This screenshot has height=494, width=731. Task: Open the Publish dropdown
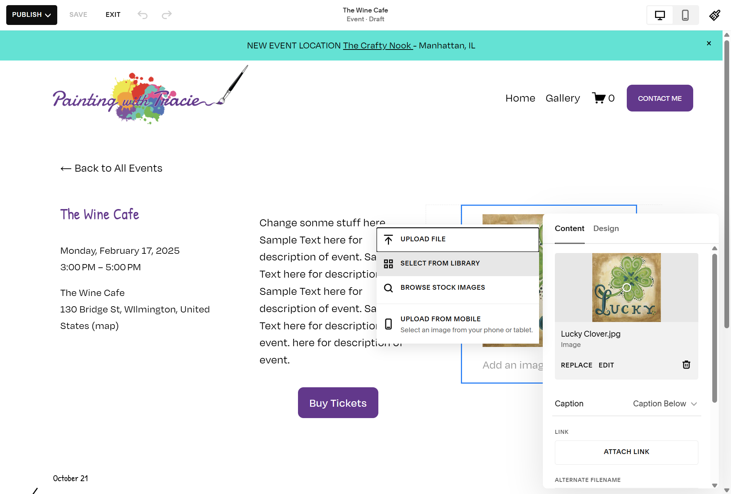(x=32, y=15)
